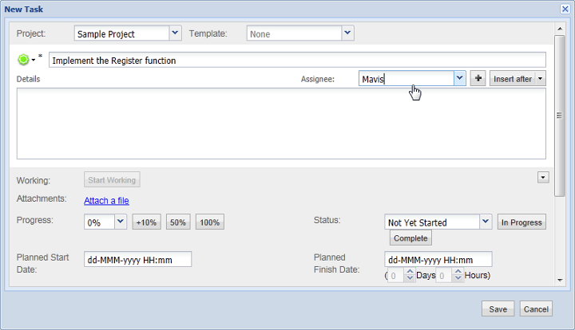Save the new task
This screenshot has width=575, height=330.
(x=498, y=308)
